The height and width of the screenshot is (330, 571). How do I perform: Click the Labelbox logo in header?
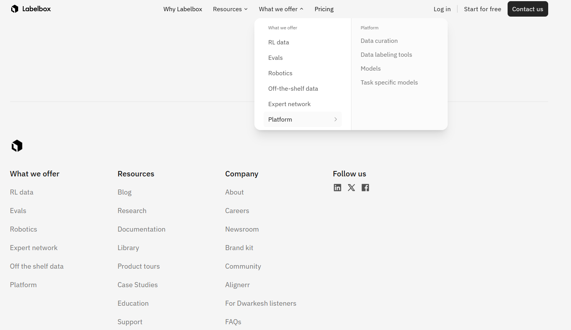[31, 8]
